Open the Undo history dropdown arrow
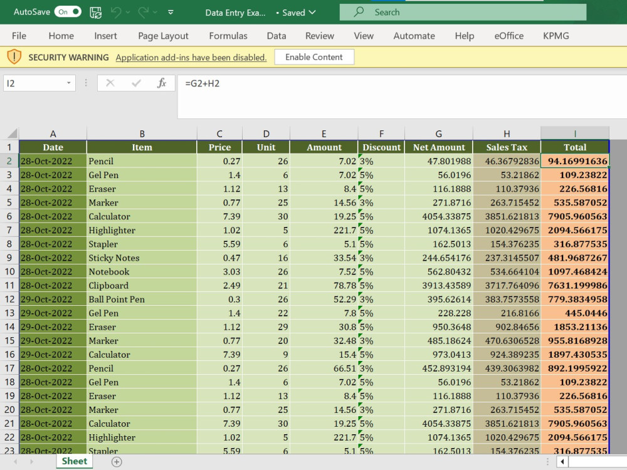This screenshot has height=470, width=627. (128, 13)
